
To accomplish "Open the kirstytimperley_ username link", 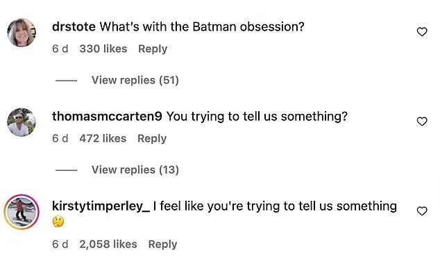I will pos(101,206).
